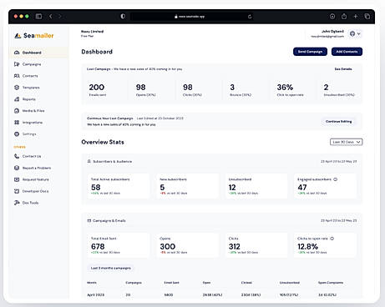This screenshot has width=385, height=307.
Task: Click the Report a Problem icon
Action: pyautogui.click(x=17, y=168)
